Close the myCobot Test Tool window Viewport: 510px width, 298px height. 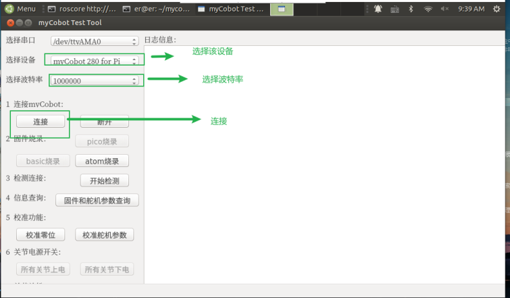pos(10,23)
